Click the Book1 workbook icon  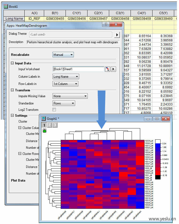(6, 6)
